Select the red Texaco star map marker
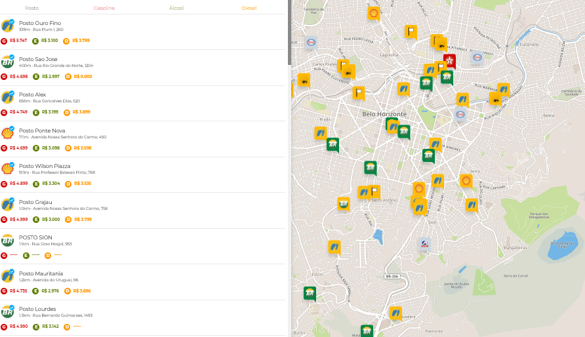The image size is (585, 337). tap(449, 61)
